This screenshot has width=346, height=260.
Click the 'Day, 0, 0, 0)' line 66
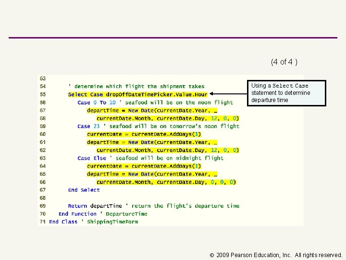(166, 182)
